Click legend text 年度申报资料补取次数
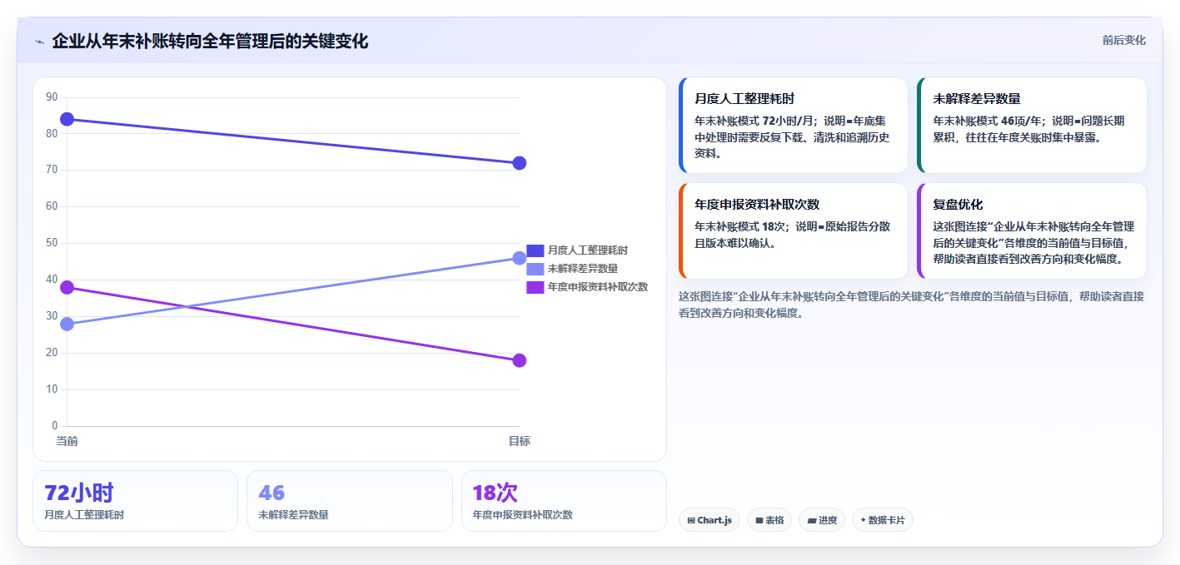This screenshot has height=565, width=1180. click(598, 287)
